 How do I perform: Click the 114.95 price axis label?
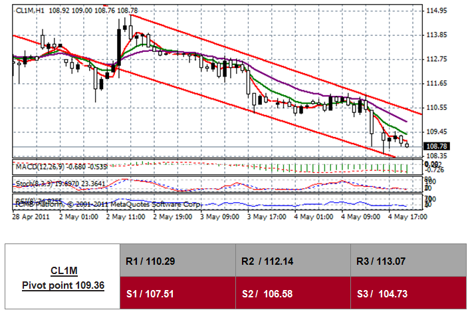click(x=436, y=11)
